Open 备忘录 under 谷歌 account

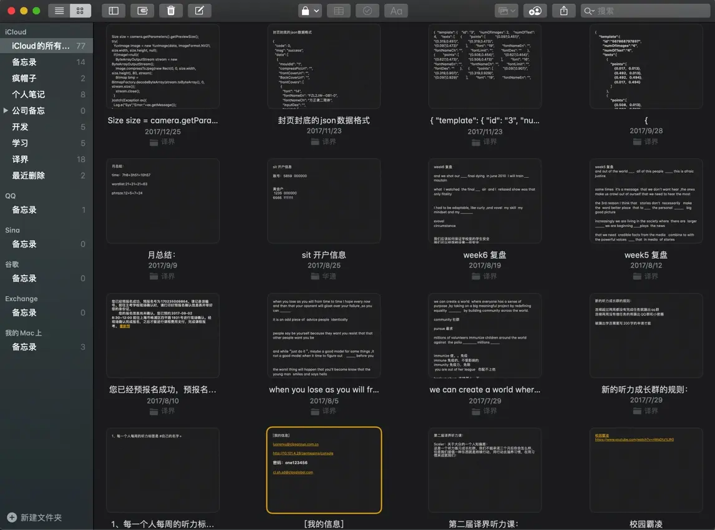click(x=47, y=278)
